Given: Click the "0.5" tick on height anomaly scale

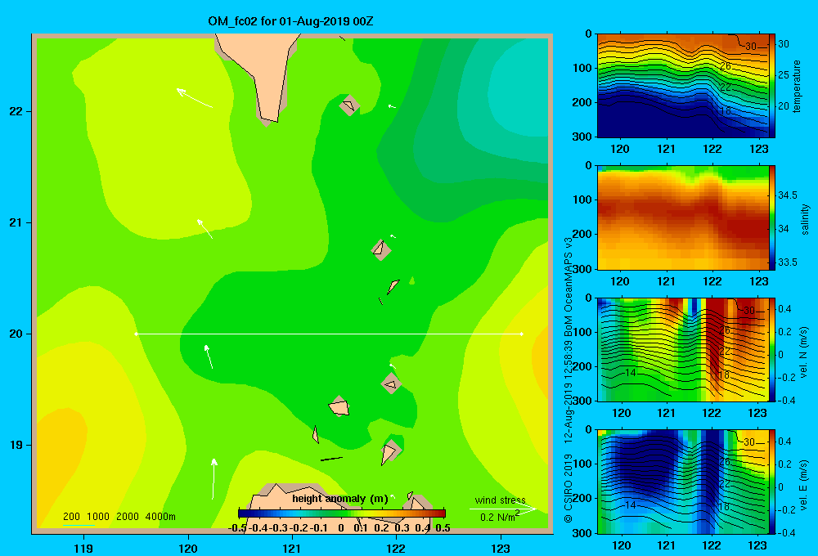Looking at the screenshot, I should click(443, 528).
